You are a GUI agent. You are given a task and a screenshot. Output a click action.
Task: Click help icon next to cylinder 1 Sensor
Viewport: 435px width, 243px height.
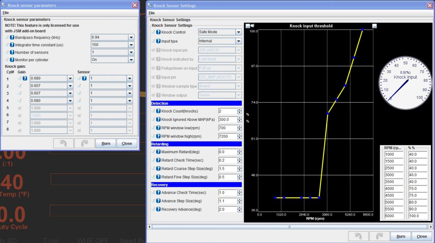(x=84, y=78)
